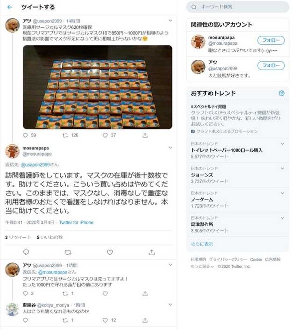Show more trends via さらに表示
Image resolution: width=299 pixels, height=330 pixels.
202,244
